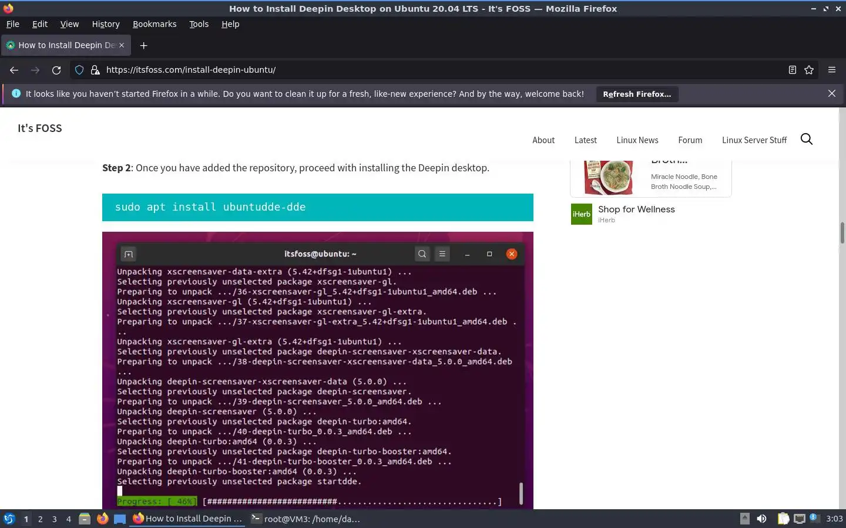Open the taskbar application launcher menu
The width and height of the screenshot is (846, 528).
(x=9, y=519)
